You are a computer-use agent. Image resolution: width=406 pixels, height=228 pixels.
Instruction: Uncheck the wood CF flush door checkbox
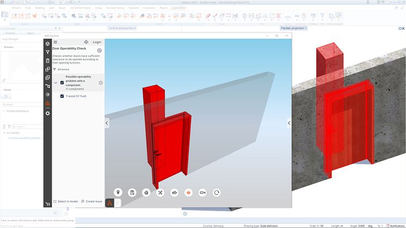[x=62, y=96]
